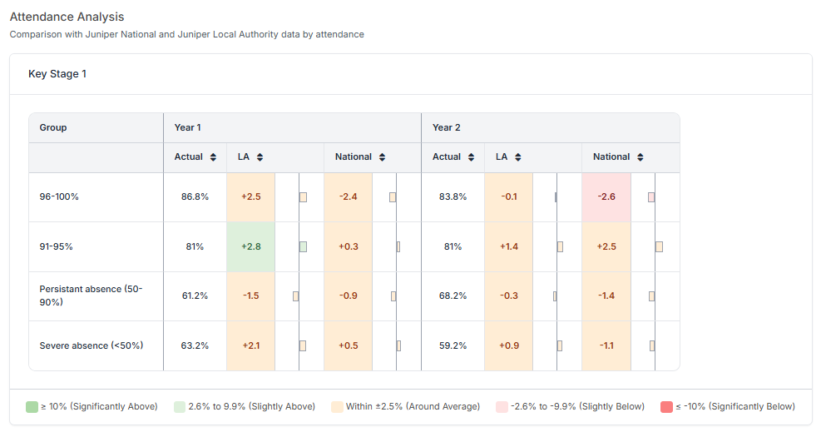Click the Year 1 LA +2.8 cell
This screenshot has width=821, height=432.
point(251,246)
